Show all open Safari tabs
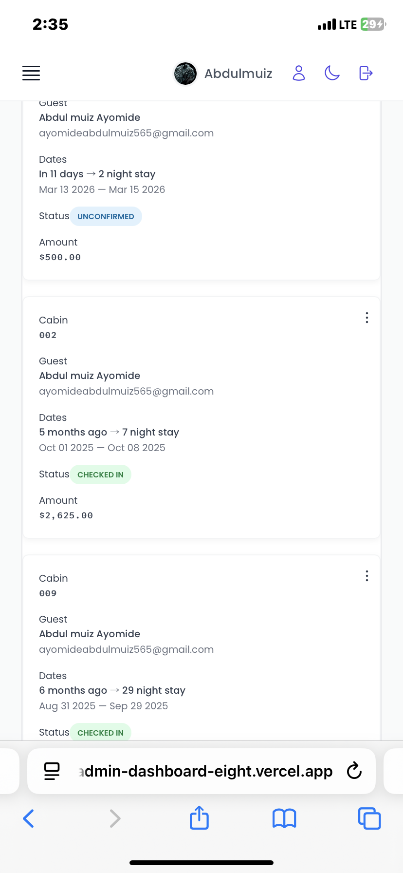The image size is (403, 873). tap(369, 818)
